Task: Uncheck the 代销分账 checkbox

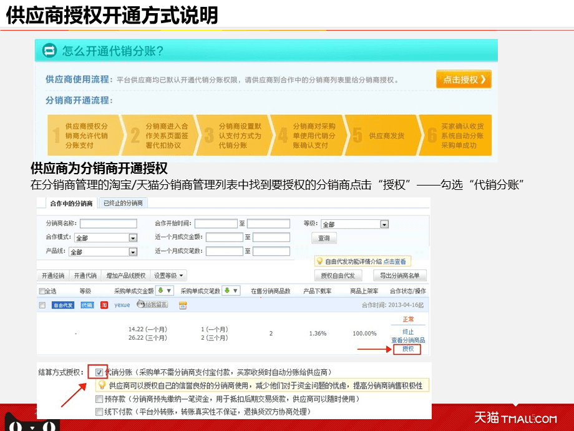Action: [x=99, y=372]
